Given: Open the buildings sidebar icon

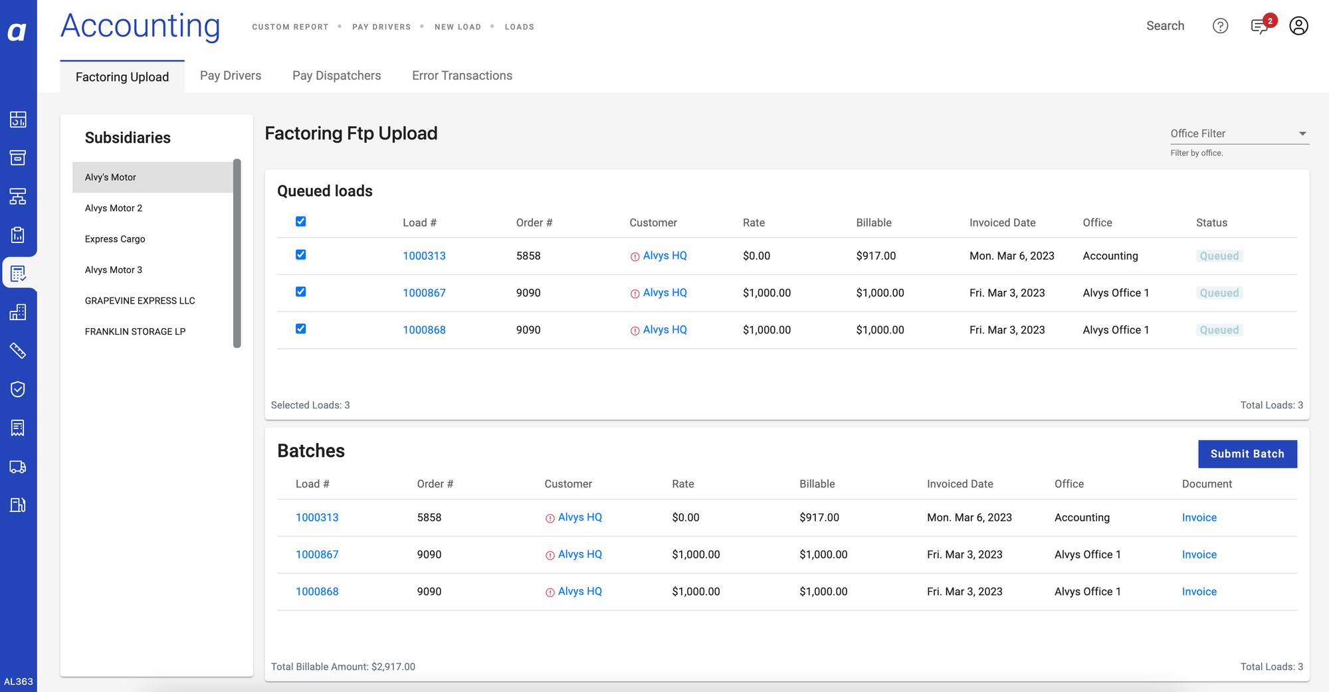Looking at the screenshot, I should (18, 312).
